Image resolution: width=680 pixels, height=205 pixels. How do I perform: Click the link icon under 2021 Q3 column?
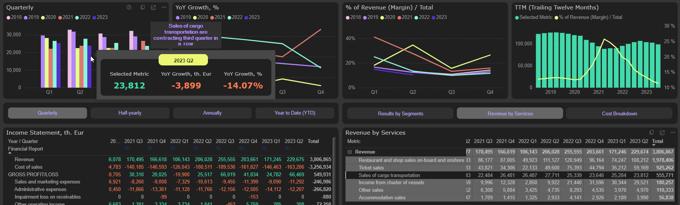click(x=127, y=148)
